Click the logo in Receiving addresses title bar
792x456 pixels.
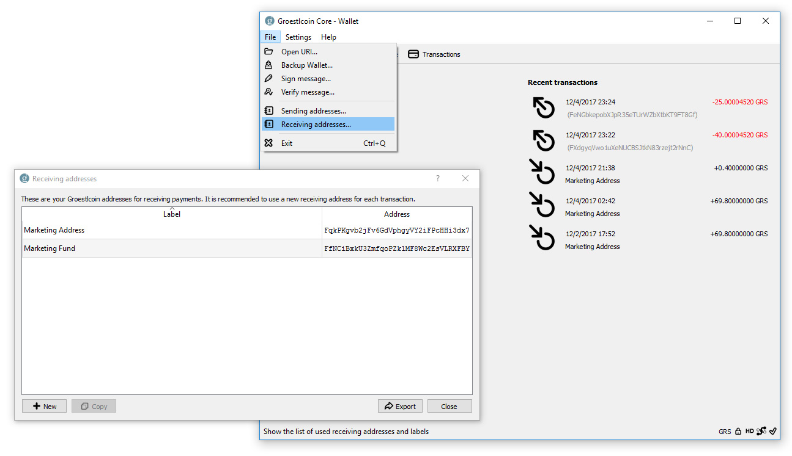pyautogui.click(x=24, y=178)
